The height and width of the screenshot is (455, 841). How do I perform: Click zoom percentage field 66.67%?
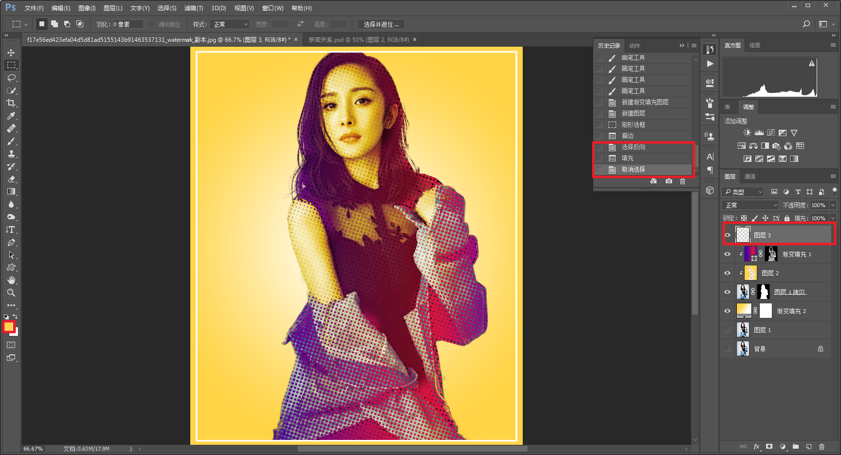click(33, 449)
